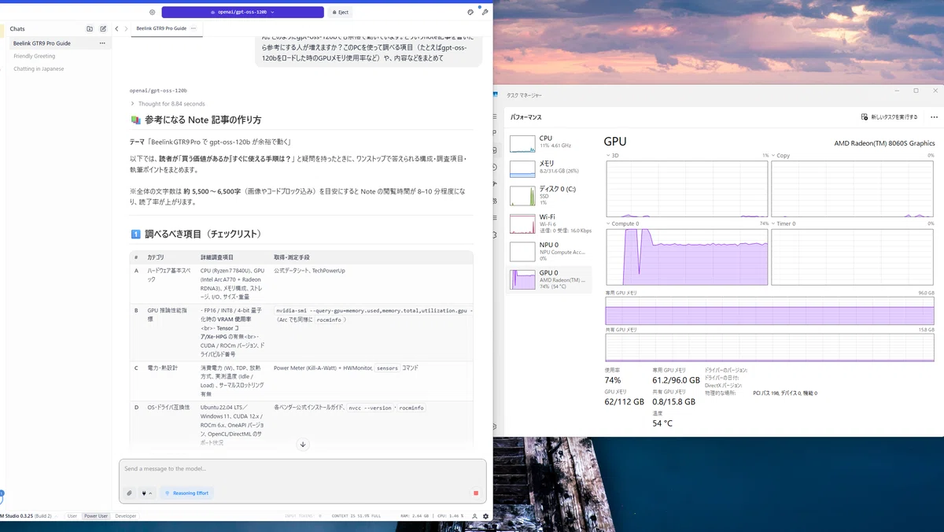Select CPU in Task Manager performance list
Screen dimensions: 944x532
pos(550,142)
